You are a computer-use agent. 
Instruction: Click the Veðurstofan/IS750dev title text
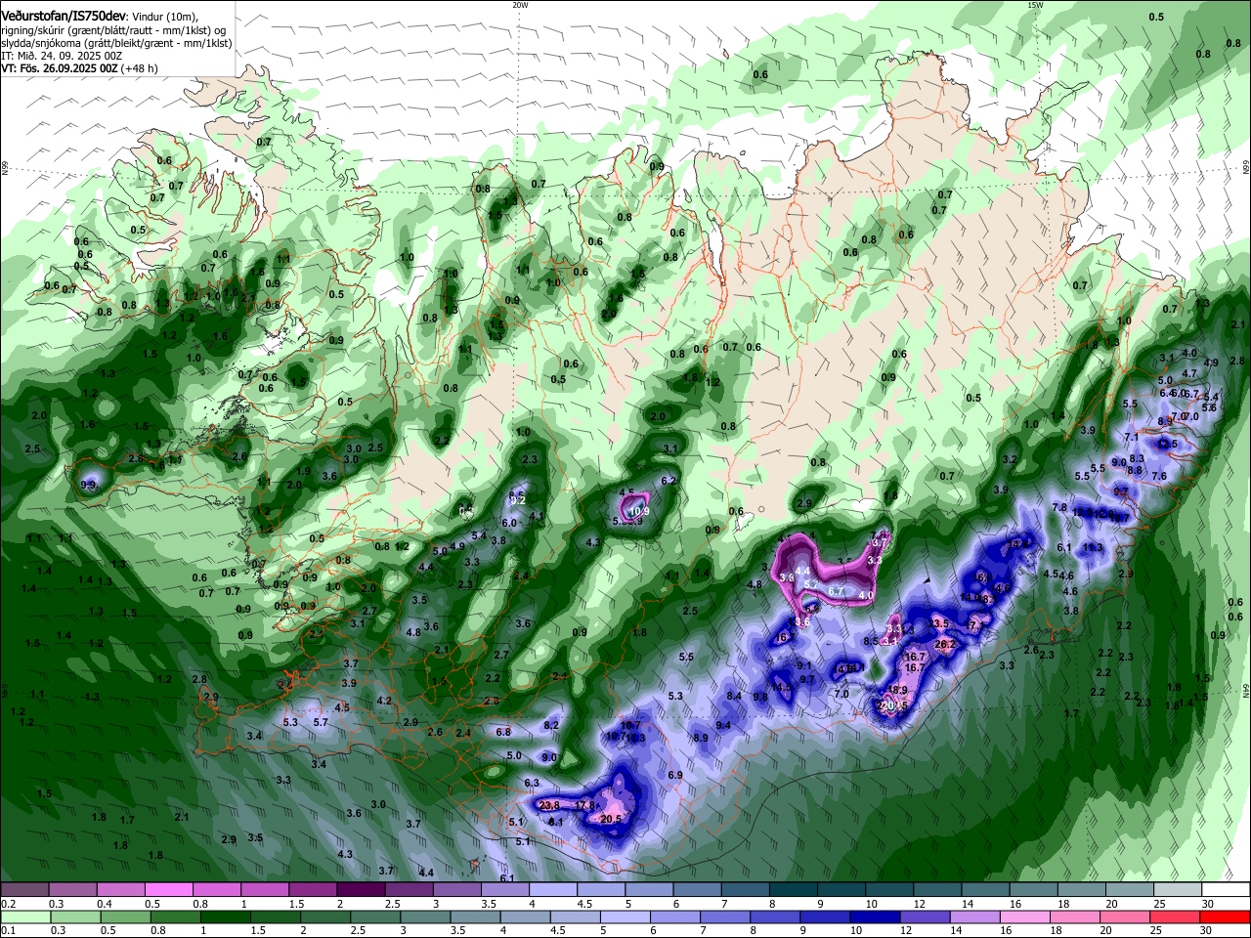[x=63, y=16]
